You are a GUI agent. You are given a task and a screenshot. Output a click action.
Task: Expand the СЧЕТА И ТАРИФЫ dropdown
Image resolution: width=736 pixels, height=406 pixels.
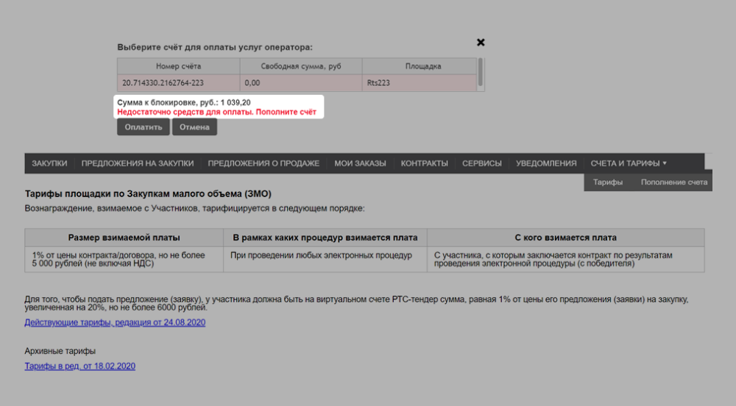coord(629,163)
